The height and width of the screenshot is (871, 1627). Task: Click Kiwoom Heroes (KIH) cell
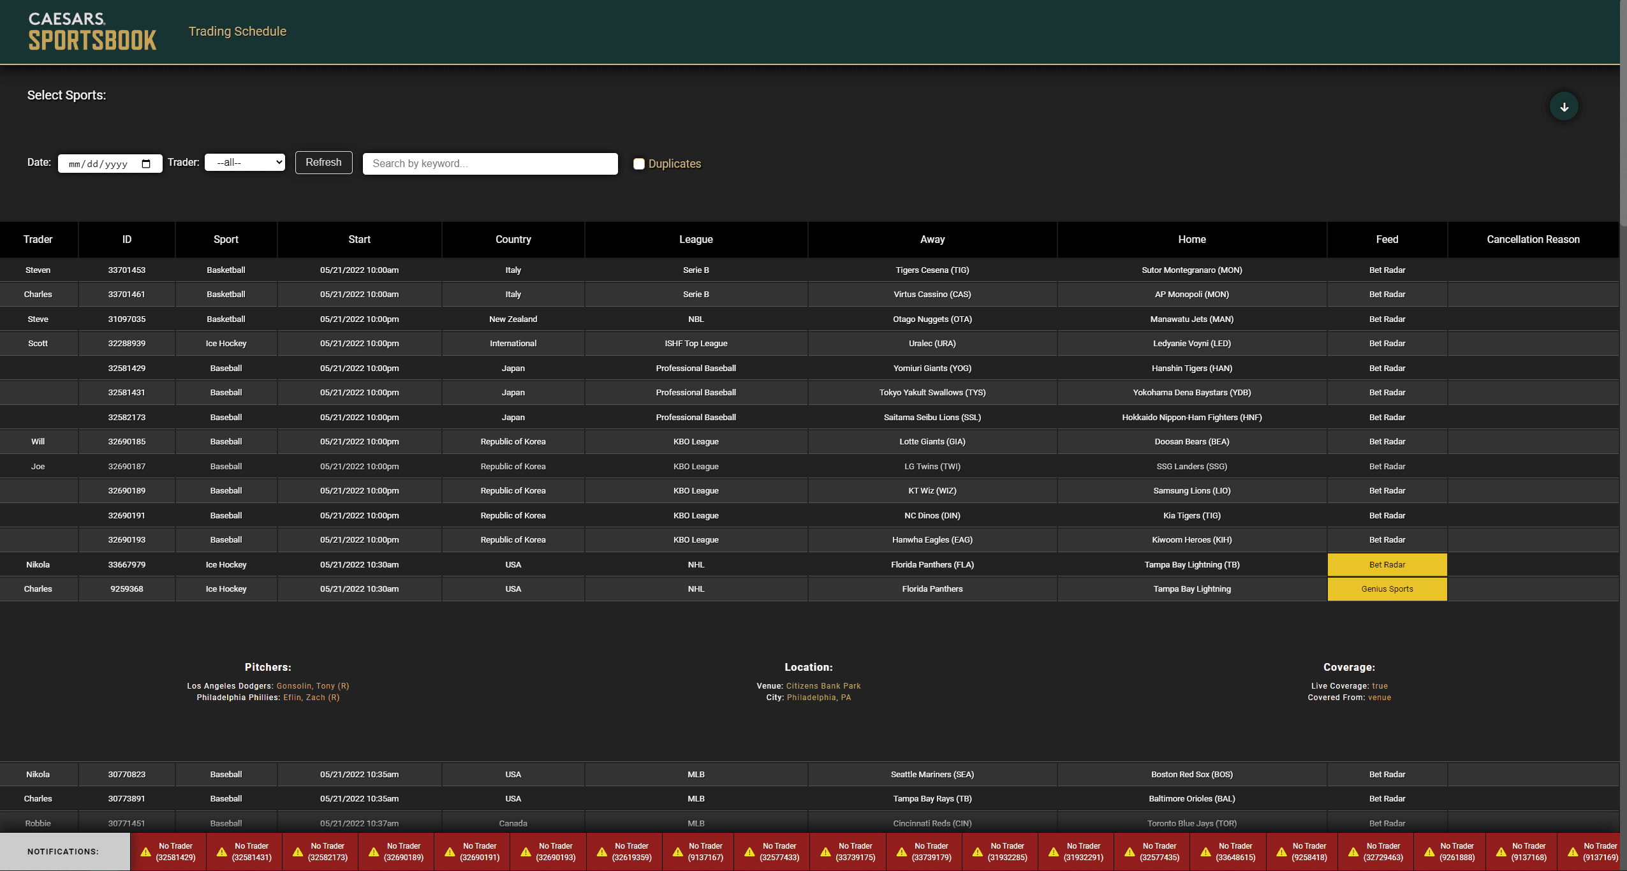(1192, 540)
